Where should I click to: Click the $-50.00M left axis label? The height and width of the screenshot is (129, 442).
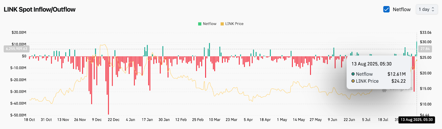click(x=18, y=115)
